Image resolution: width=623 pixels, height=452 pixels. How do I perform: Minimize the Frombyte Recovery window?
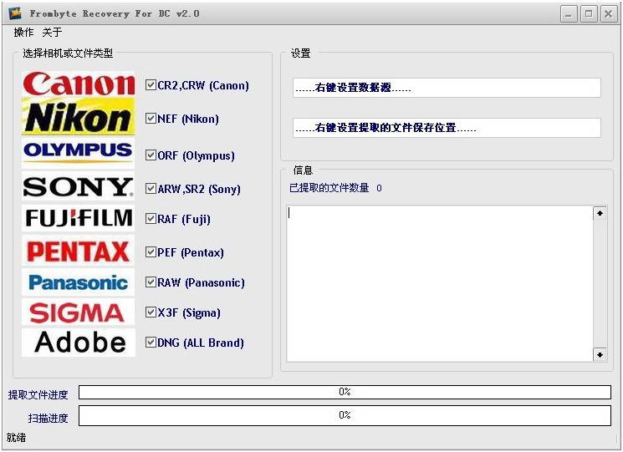point(569,14)
